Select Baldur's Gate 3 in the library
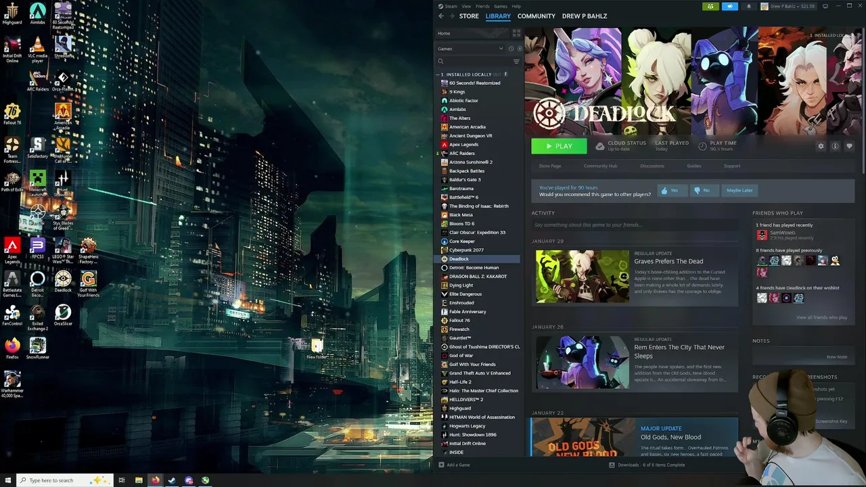Viewport: 866px width, 487px height. 465,180
